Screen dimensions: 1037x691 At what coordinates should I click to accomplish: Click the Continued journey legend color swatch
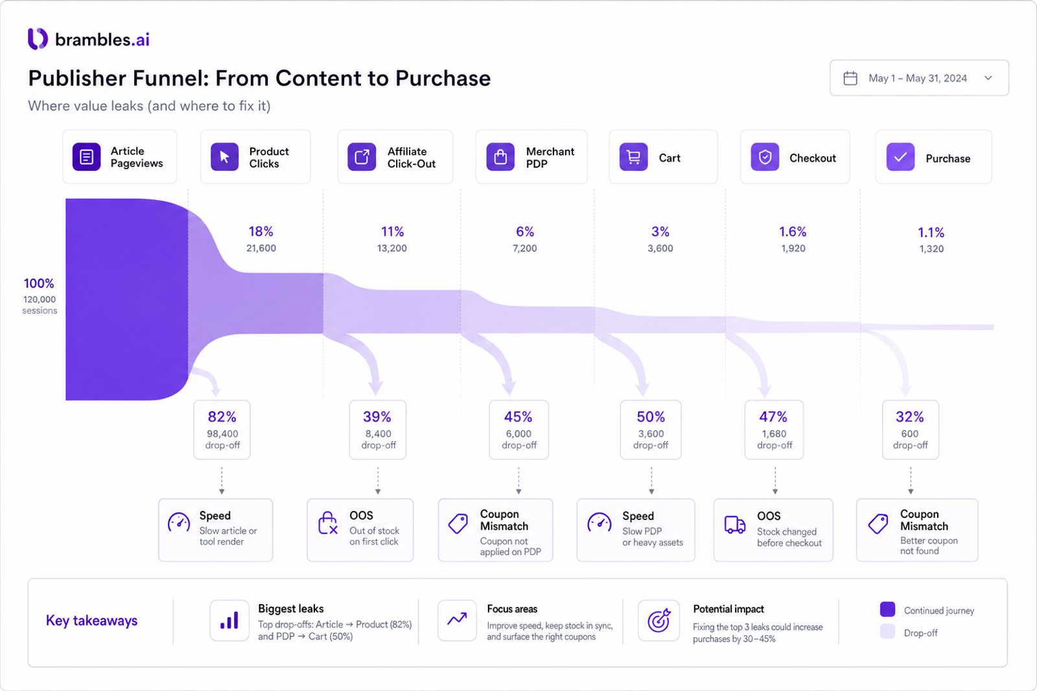coord(887,609)
